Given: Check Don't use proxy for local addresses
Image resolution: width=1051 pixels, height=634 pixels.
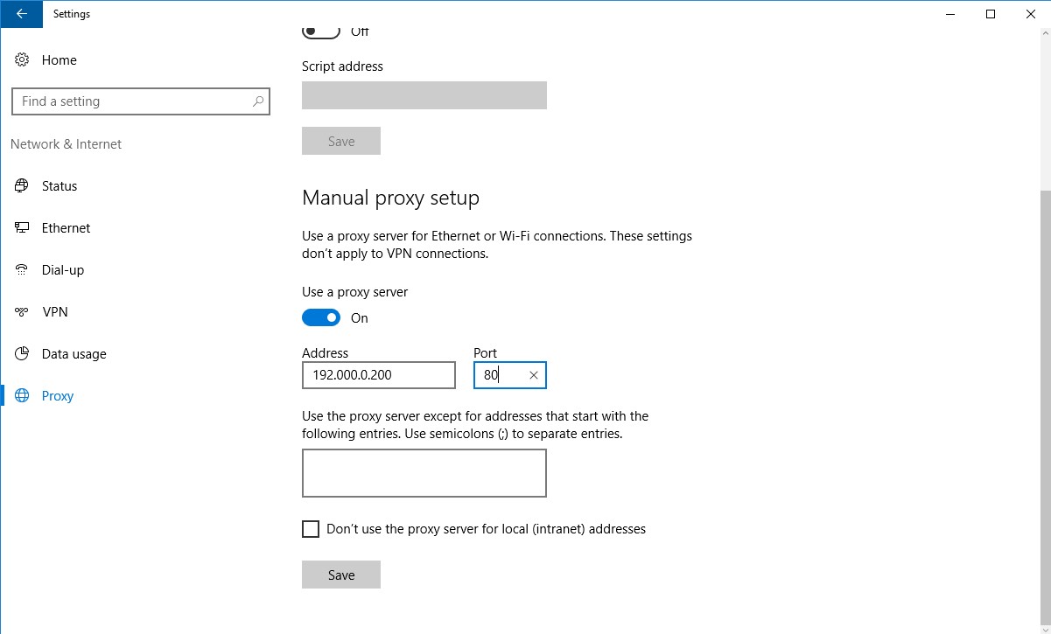Looking at the screenshot, I should (x=311, y=529).
